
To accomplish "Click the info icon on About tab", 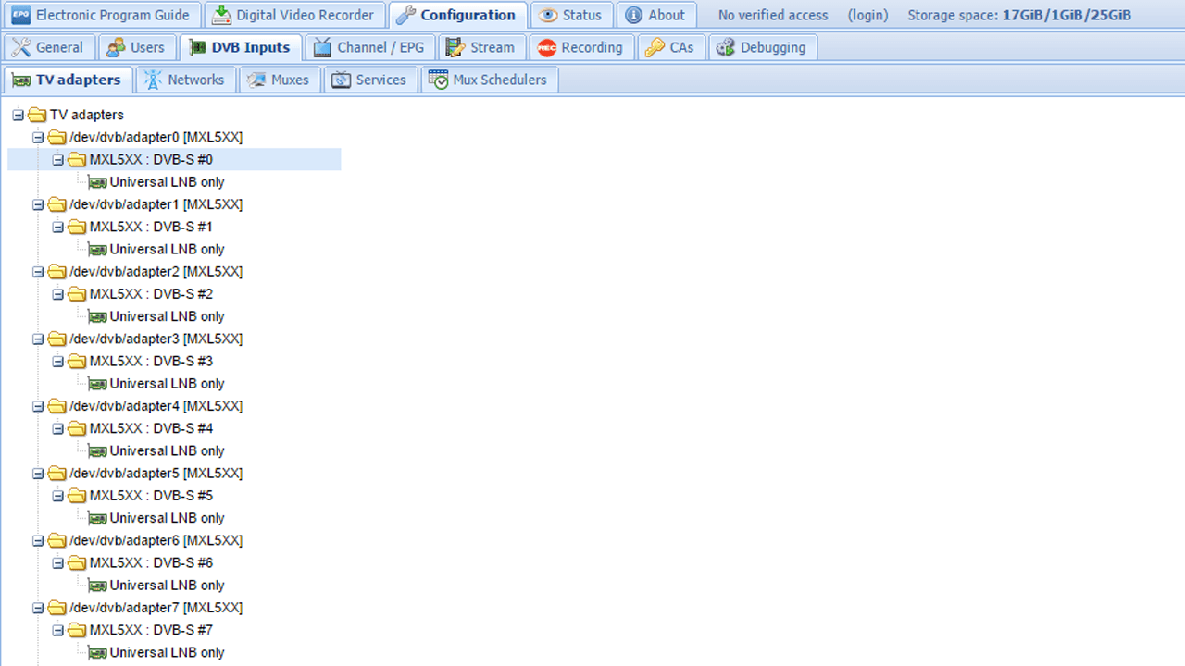I will coord(634,15).
